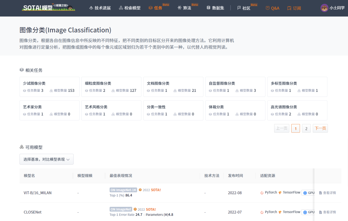Open the 细粒度图像分类 task card
348x221 pixels.
pos(111,87)
